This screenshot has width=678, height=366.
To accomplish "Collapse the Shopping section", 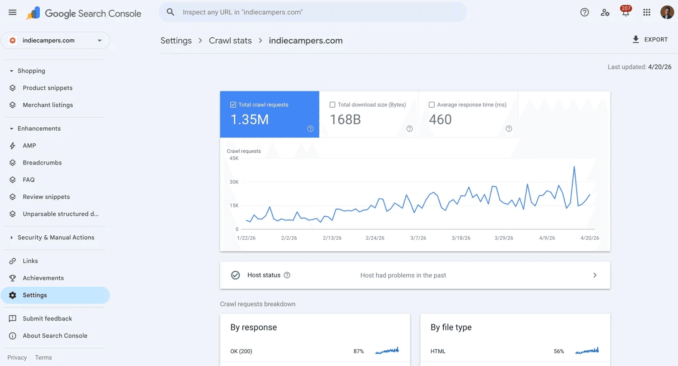I will [12, 71].
